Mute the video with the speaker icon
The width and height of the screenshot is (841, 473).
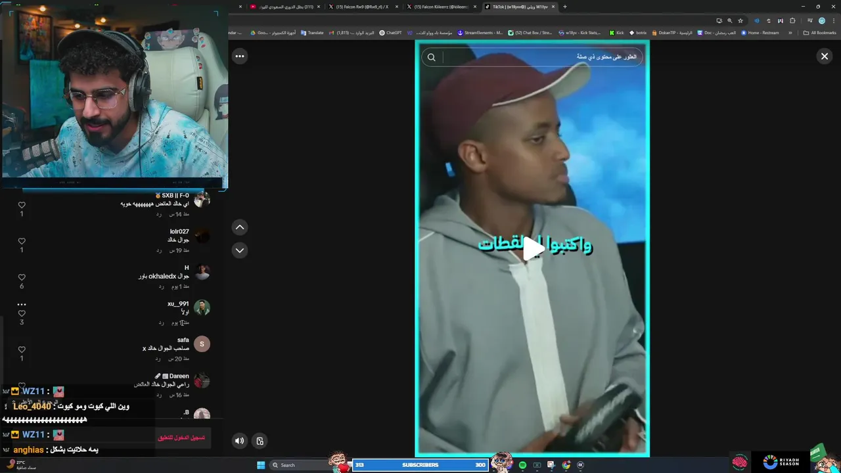pos(240,441)
